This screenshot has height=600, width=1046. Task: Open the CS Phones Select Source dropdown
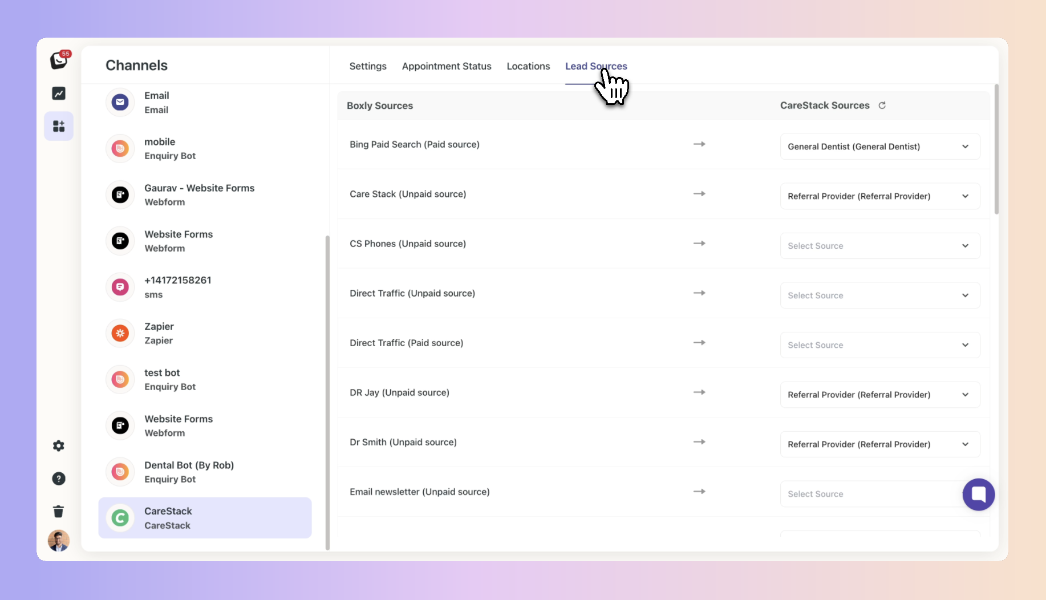(x=880, y=246)
